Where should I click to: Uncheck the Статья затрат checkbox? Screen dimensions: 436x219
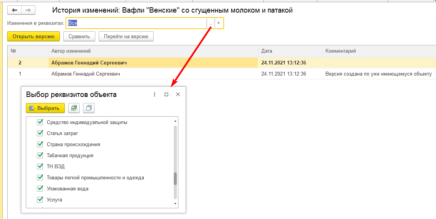tap(40, 134)
